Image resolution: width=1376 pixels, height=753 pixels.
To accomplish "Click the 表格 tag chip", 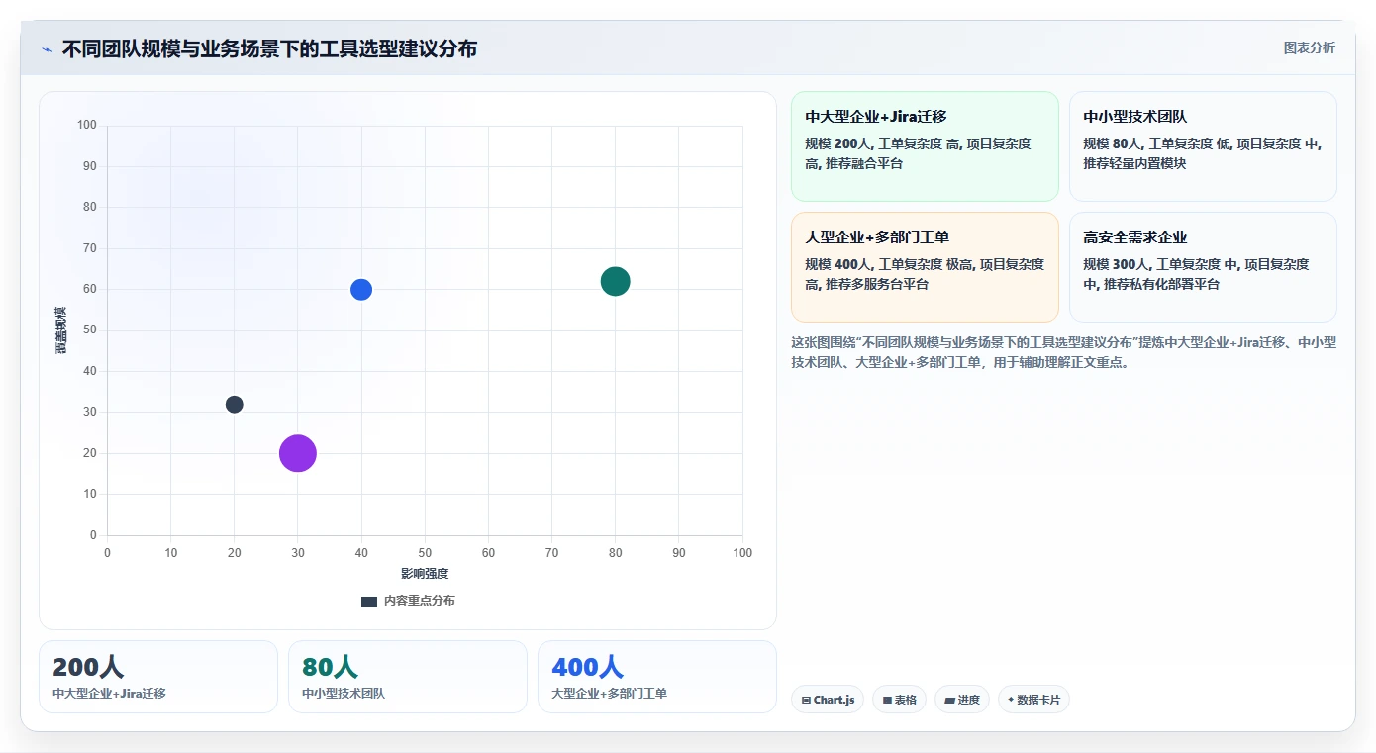I will (900, 700).
